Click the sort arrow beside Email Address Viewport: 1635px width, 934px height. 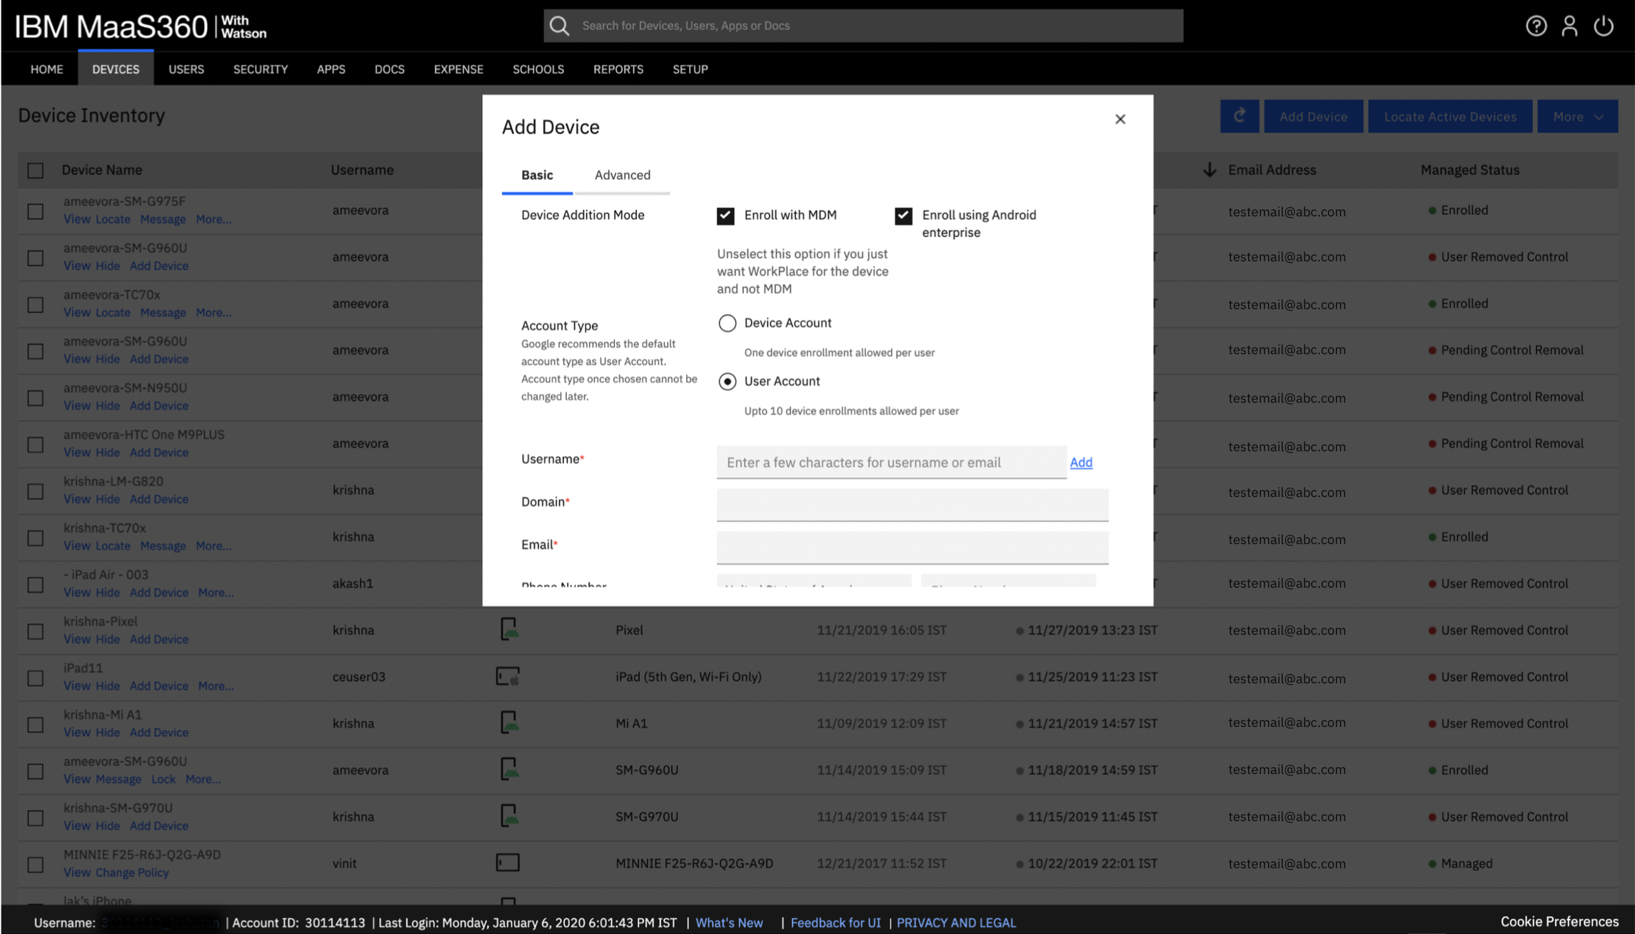[x=1209, y=170]
